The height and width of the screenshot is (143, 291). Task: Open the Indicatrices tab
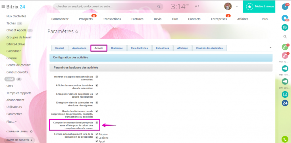[x=163, y=48]
